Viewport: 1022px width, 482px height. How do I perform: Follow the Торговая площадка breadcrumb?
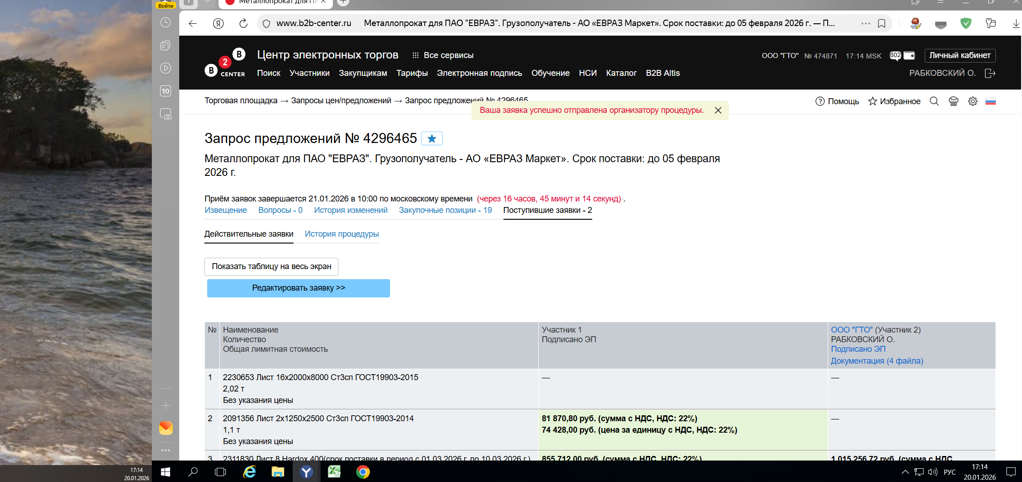pos(241,101)
